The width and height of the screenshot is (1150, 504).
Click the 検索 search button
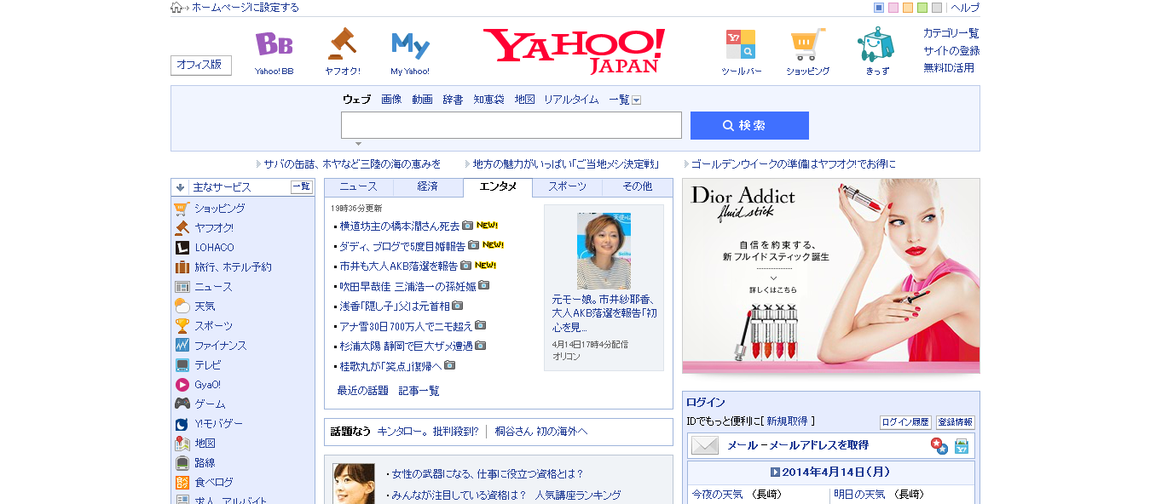[x=749, y=125]
